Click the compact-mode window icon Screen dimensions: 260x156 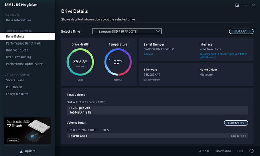click(x=237, y=5)
